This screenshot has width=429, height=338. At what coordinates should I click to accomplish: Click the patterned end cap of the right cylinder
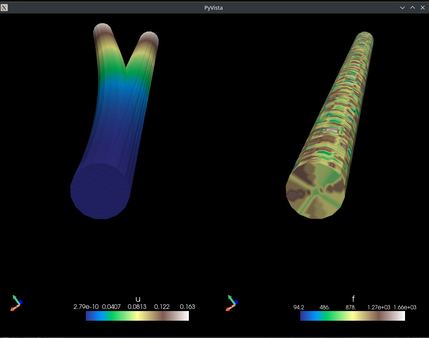(x=315, y=190)
